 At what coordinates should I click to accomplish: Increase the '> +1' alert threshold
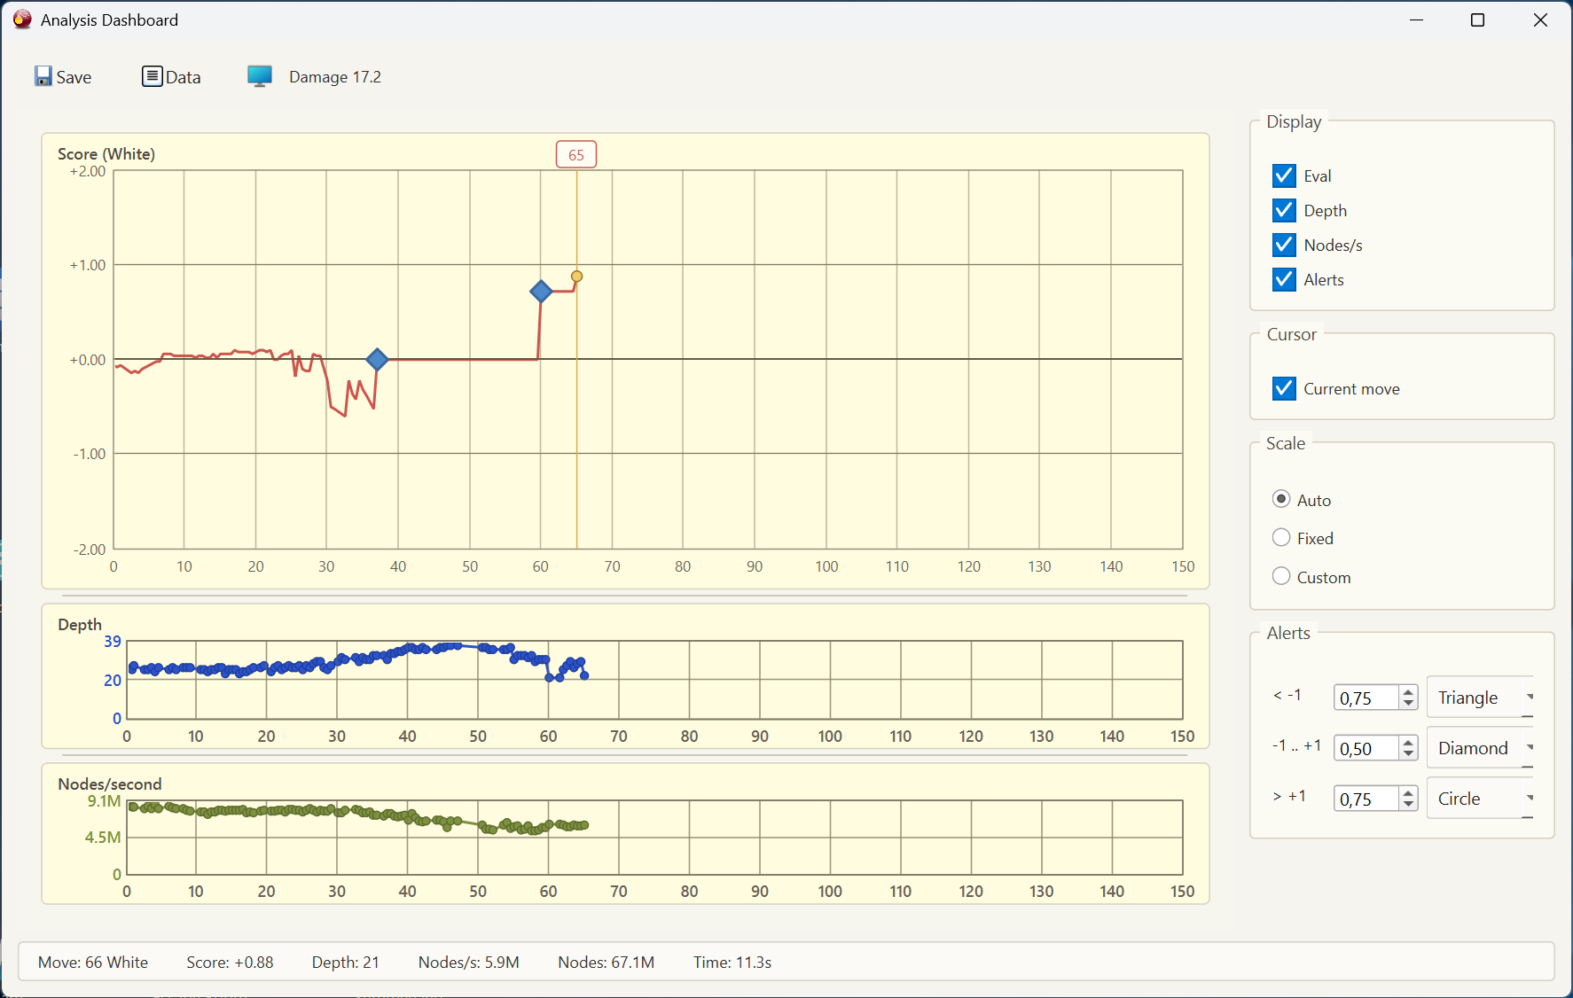pos(1408,793)
